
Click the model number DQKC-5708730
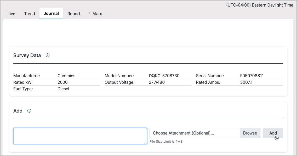(x=164, y=76)
